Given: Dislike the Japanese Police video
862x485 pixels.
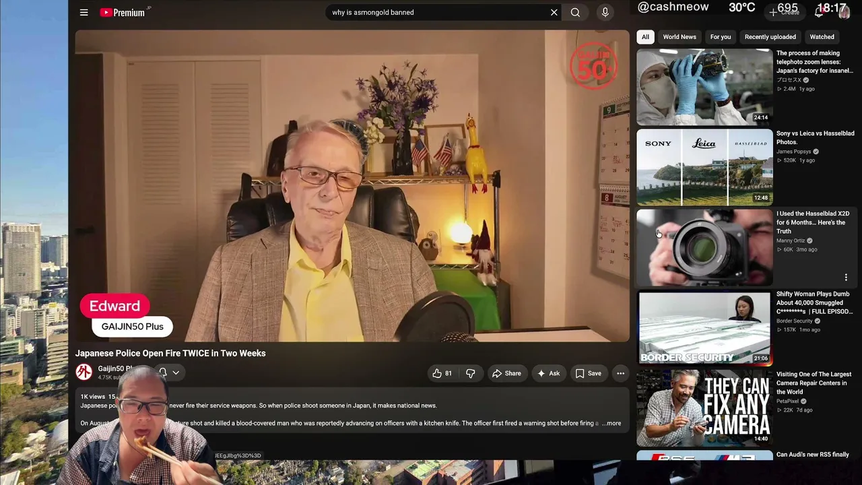Looking at the screenshot, I should click(x=471, y=373).
